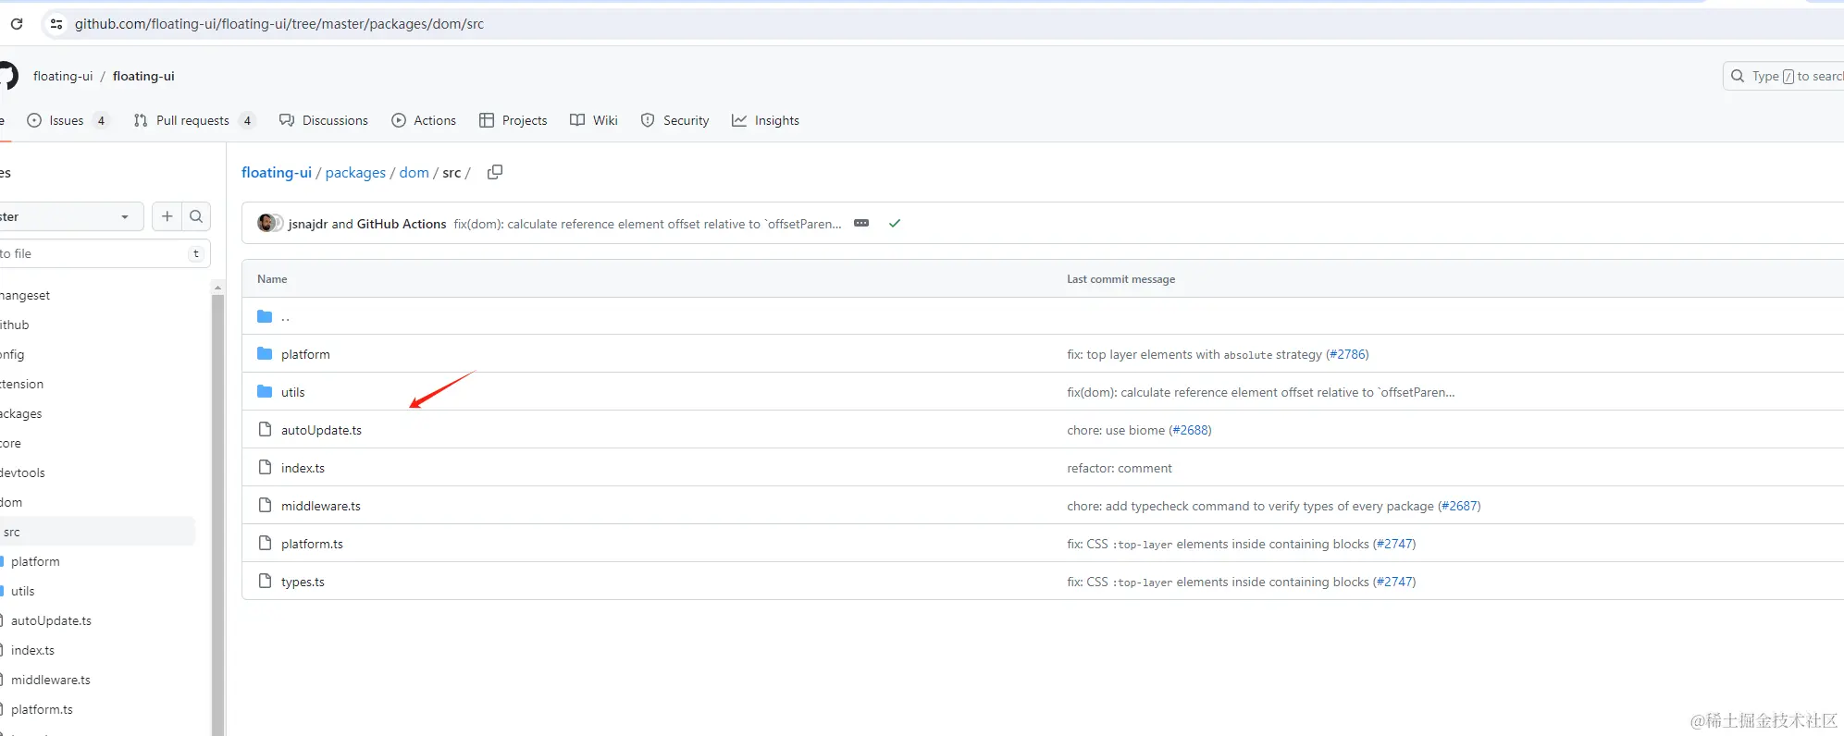The width and height of the screenshot is (1844, 736).
Task: Open site information icon in address bar
Action: (x=56, y=24)
